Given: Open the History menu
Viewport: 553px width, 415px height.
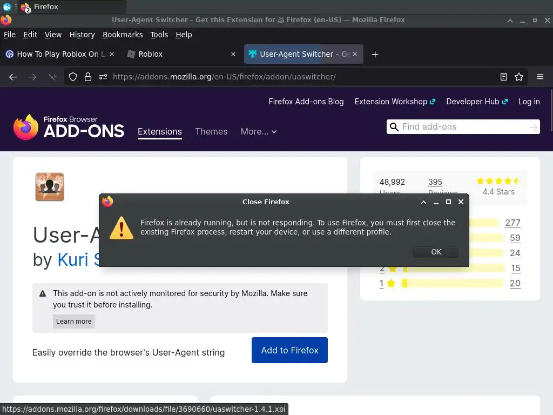Looking at the screenshot, I should [x=82, y=35].
